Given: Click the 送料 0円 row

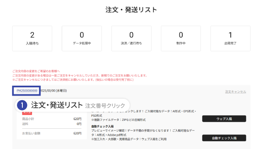Looking at the screenshot, I should coord(52,124).
